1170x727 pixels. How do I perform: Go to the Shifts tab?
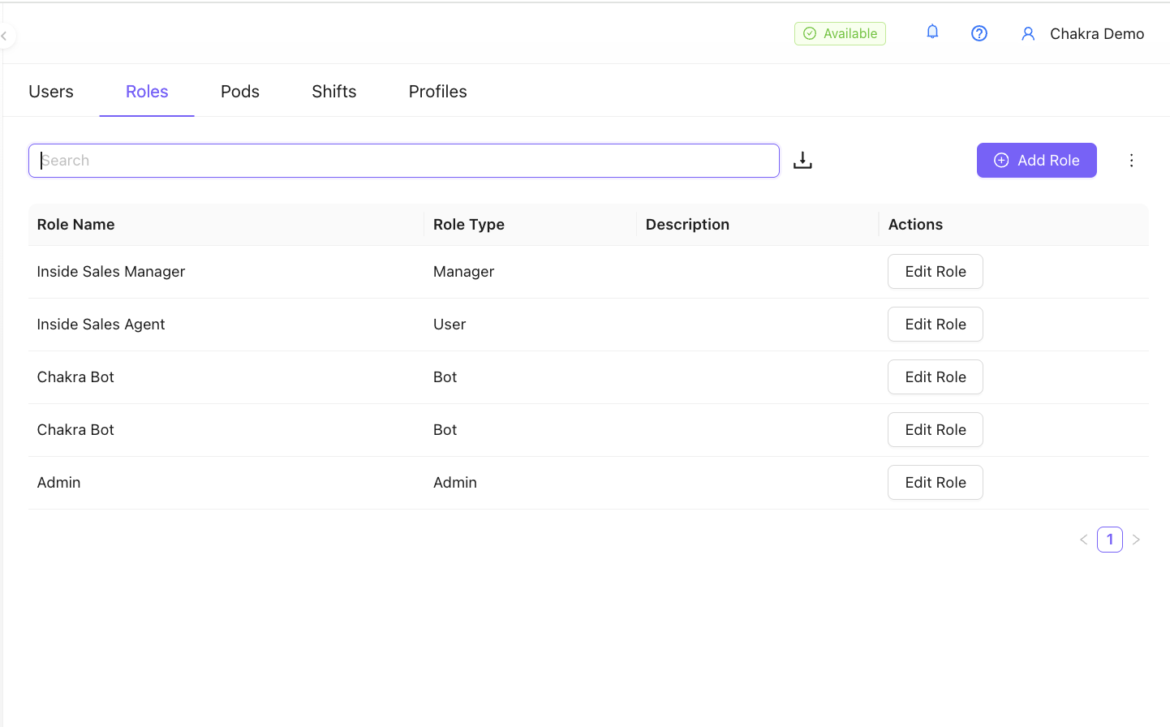pos(334,92)
